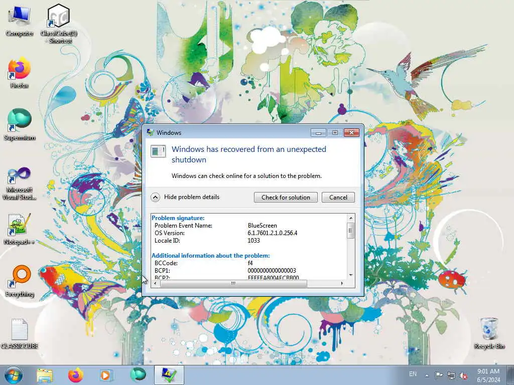The image size is (514, 385).
Task: Open the EN language bar indicator
Action: coord(413,374)
